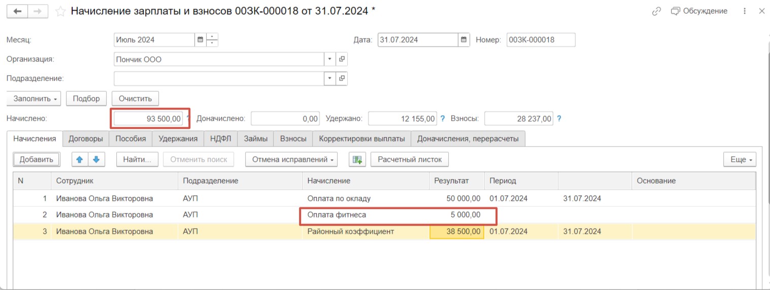Select the 38 500,00 result cell
The image size is (770, 290).
456,231
